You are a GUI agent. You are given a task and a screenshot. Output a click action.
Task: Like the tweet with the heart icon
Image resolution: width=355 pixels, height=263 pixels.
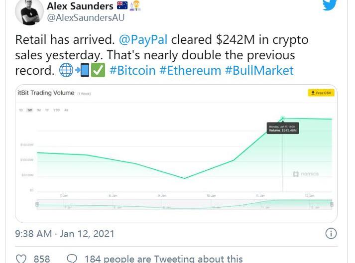coord(21,259)
